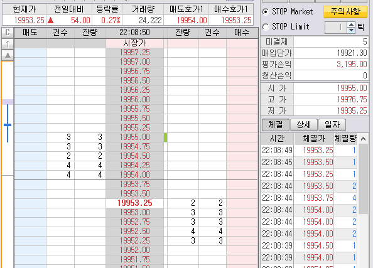
Task: Click the blue candlestick marker
Action: point(8,124)
